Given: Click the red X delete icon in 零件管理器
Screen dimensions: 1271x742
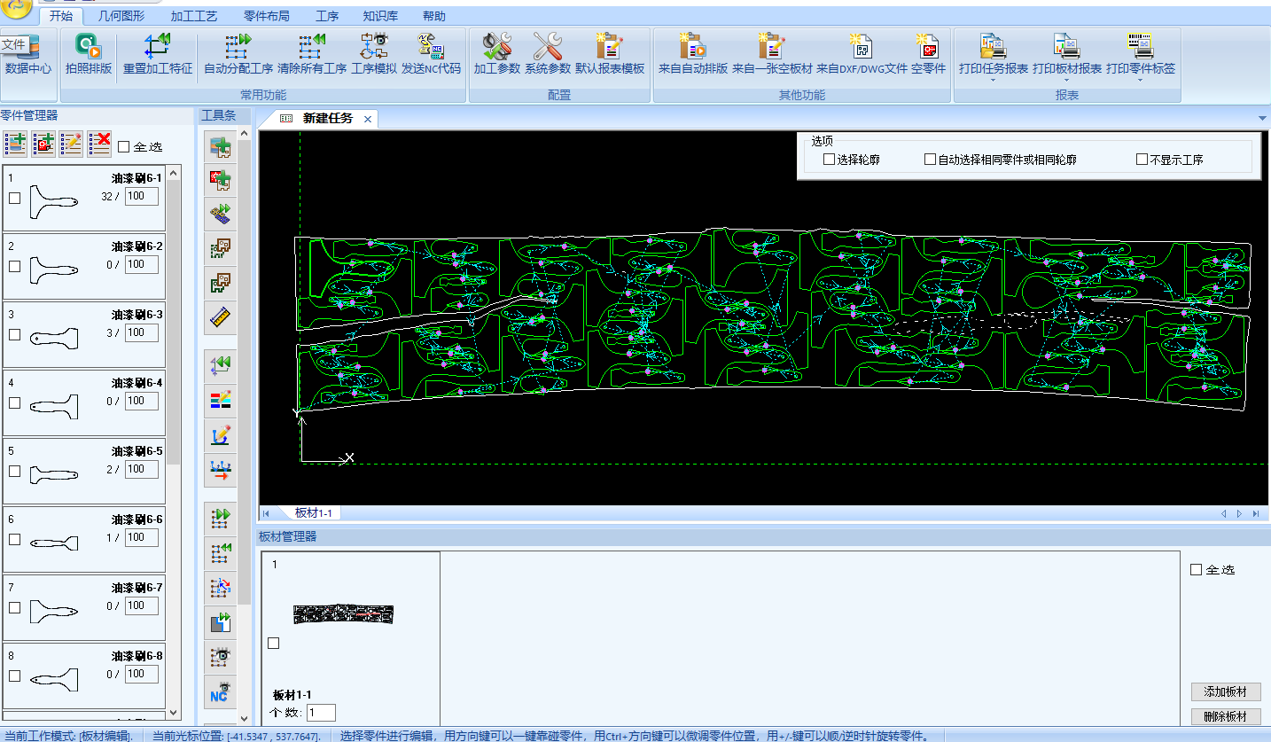Looking at the screenshot, I should [99, 143].
